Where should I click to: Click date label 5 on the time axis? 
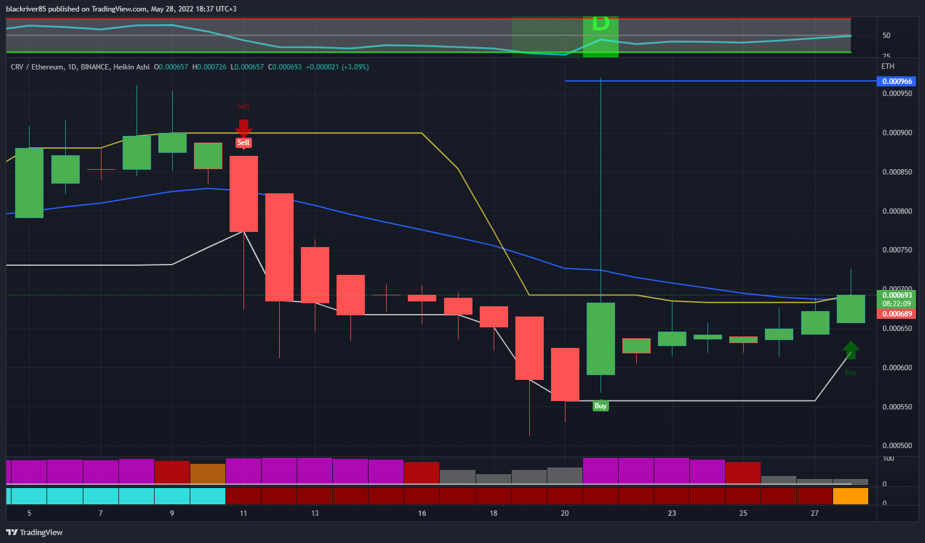[29, 513]
